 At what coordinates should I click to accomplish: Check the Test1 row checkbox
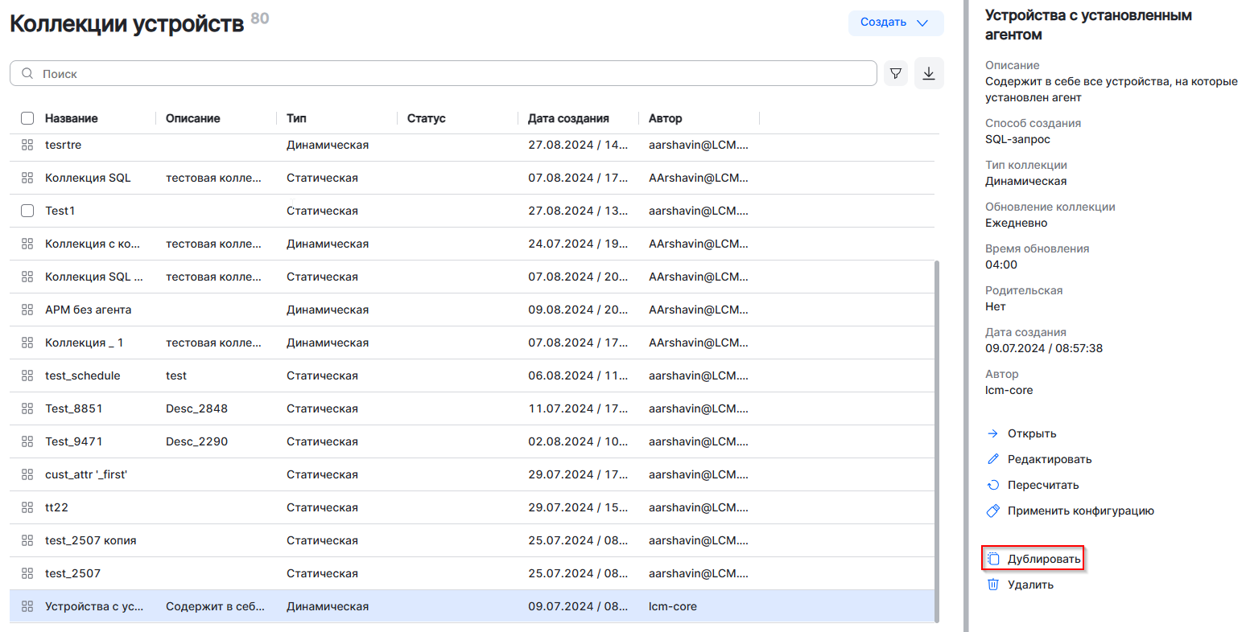coord(27,211)
